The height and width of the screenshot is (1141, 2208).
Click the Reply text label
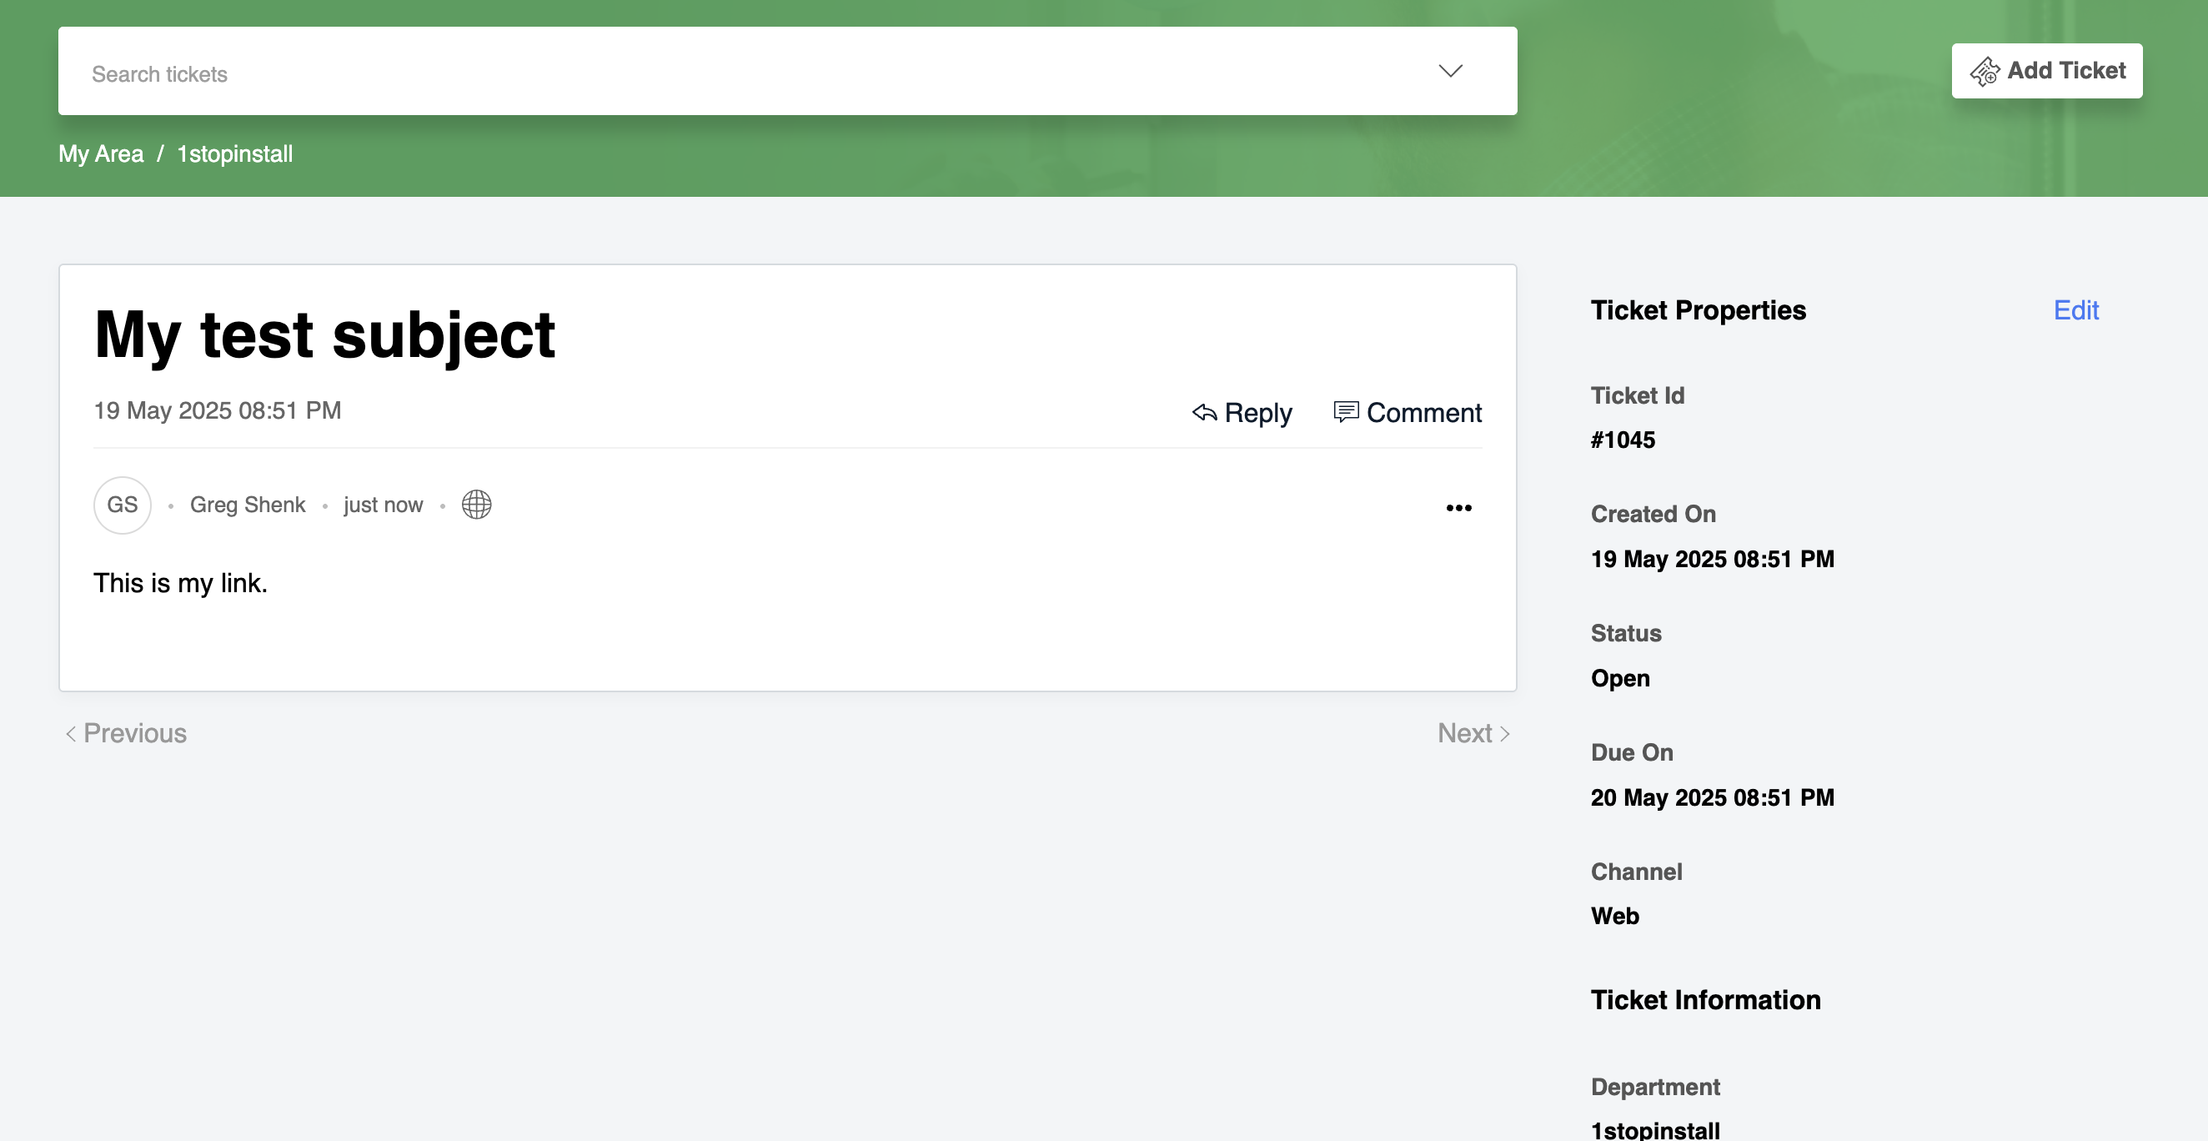1257,413
